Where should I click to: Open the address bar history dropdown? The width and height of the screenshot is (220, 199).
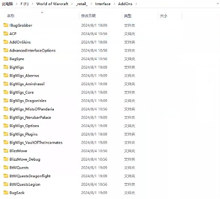point(217,4)
